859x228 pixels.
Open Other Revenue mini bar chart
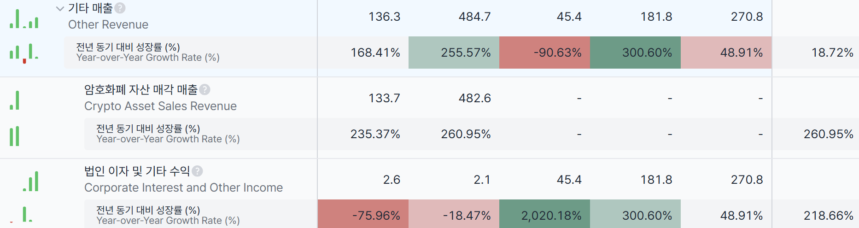[x=24, y=19]
